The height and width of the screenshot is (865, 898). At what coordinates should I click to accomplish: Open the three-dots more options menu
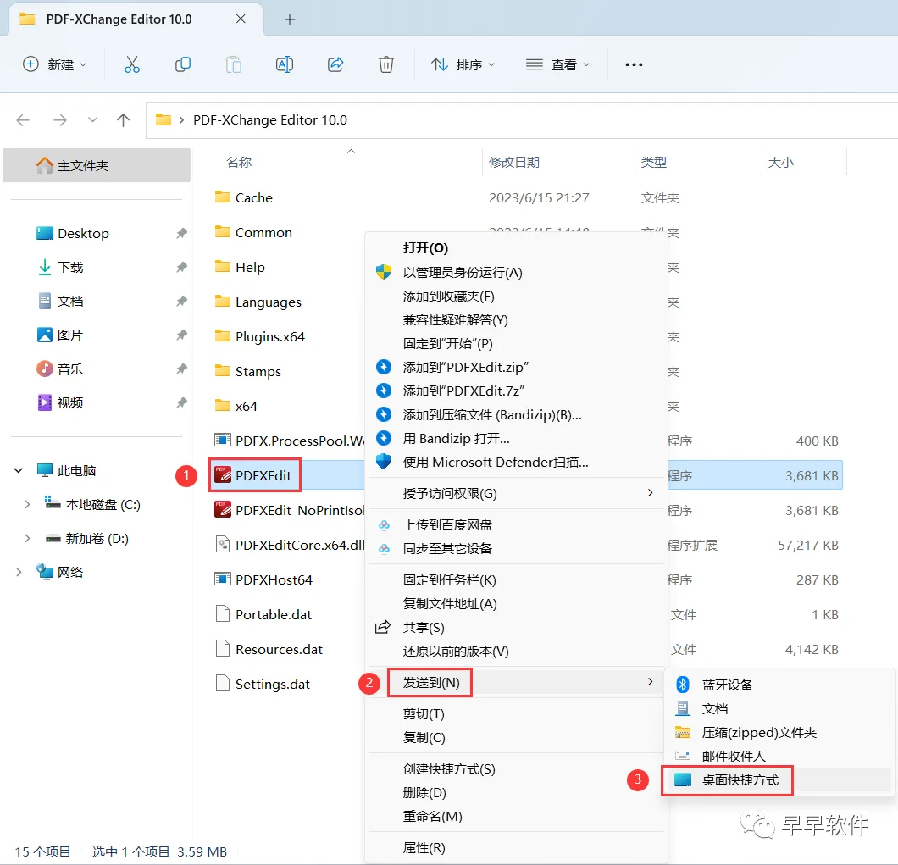[x=634, y=64]
